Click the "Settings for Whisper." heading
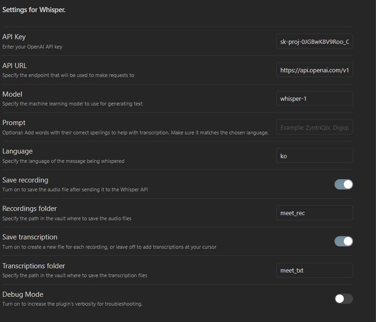The width and height of the screenshot is (376, 322). click(34, 10)
